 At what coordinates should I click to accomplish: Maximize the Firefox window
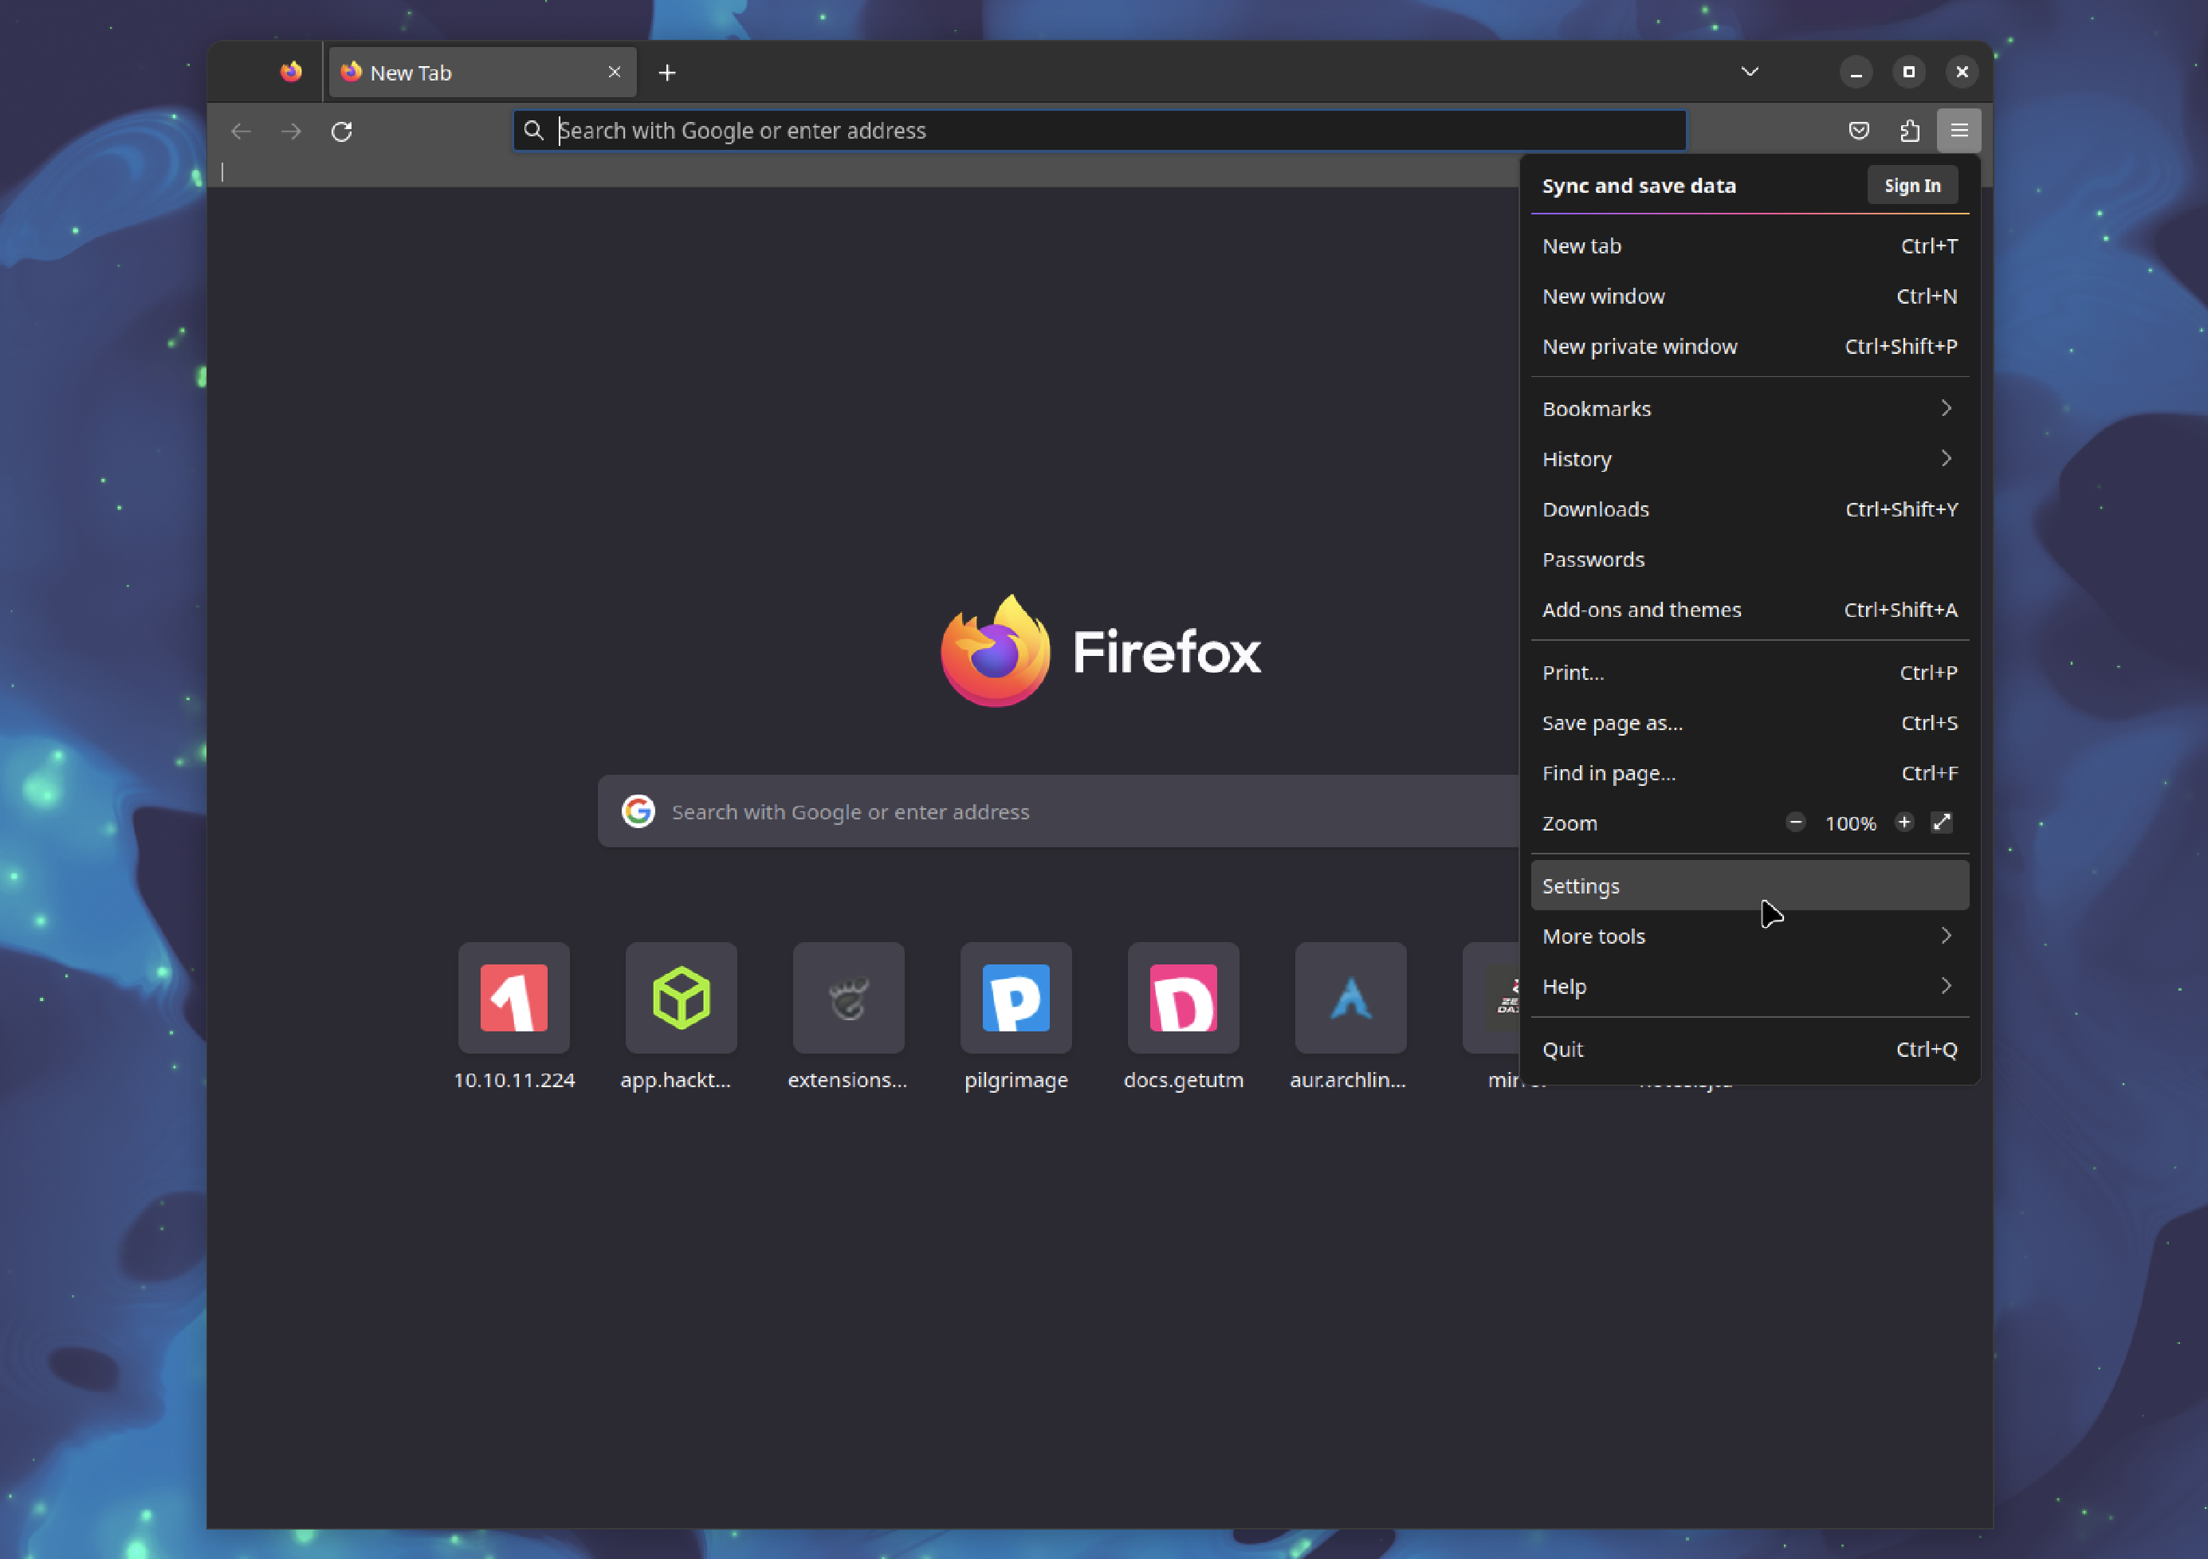coord(1908,72)
